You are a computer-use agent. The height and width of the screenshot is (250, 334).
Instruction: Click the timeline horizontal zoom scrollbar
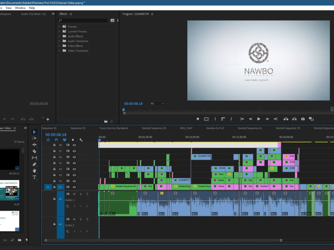pos(163,240)
